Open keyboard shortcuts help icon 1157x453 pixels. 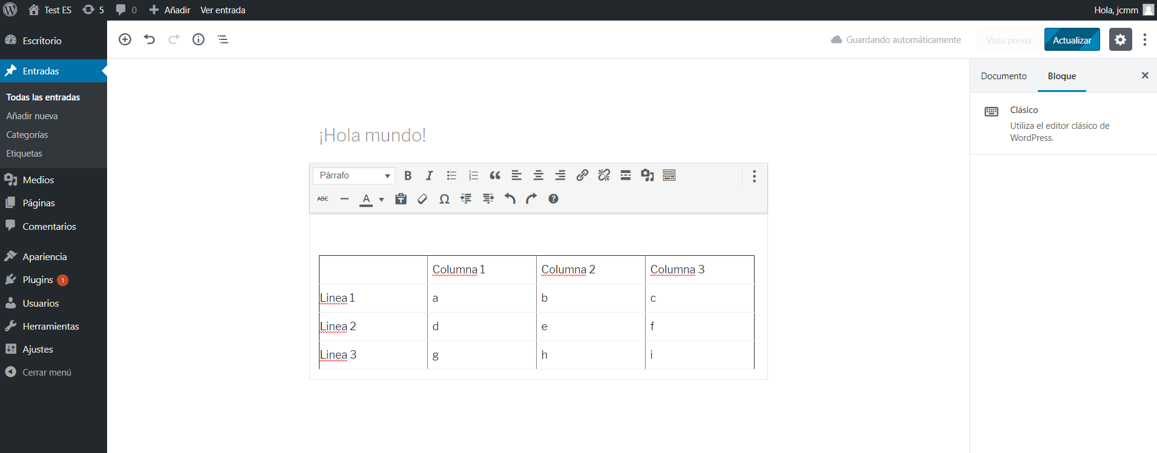553,199
